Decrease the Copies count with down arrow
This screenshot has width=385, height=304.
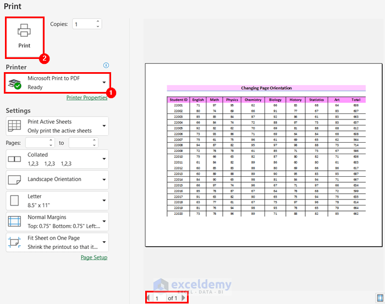click(98, 26)
